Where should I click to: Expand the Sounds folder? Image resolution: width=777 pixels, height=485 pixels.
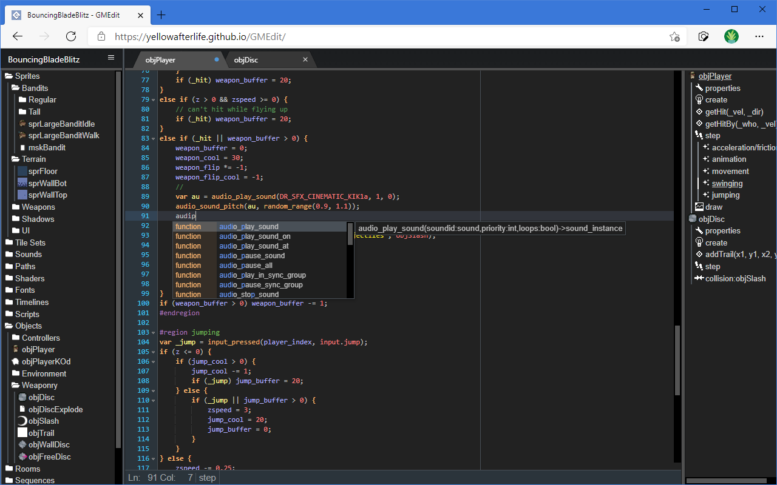pos(29,255)
